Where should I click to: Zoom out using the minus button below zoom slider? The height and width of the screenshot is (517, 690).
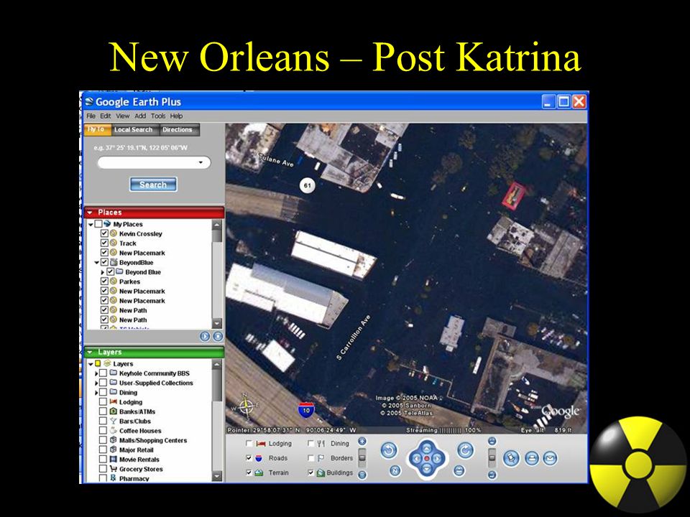[x=362, y=475]
